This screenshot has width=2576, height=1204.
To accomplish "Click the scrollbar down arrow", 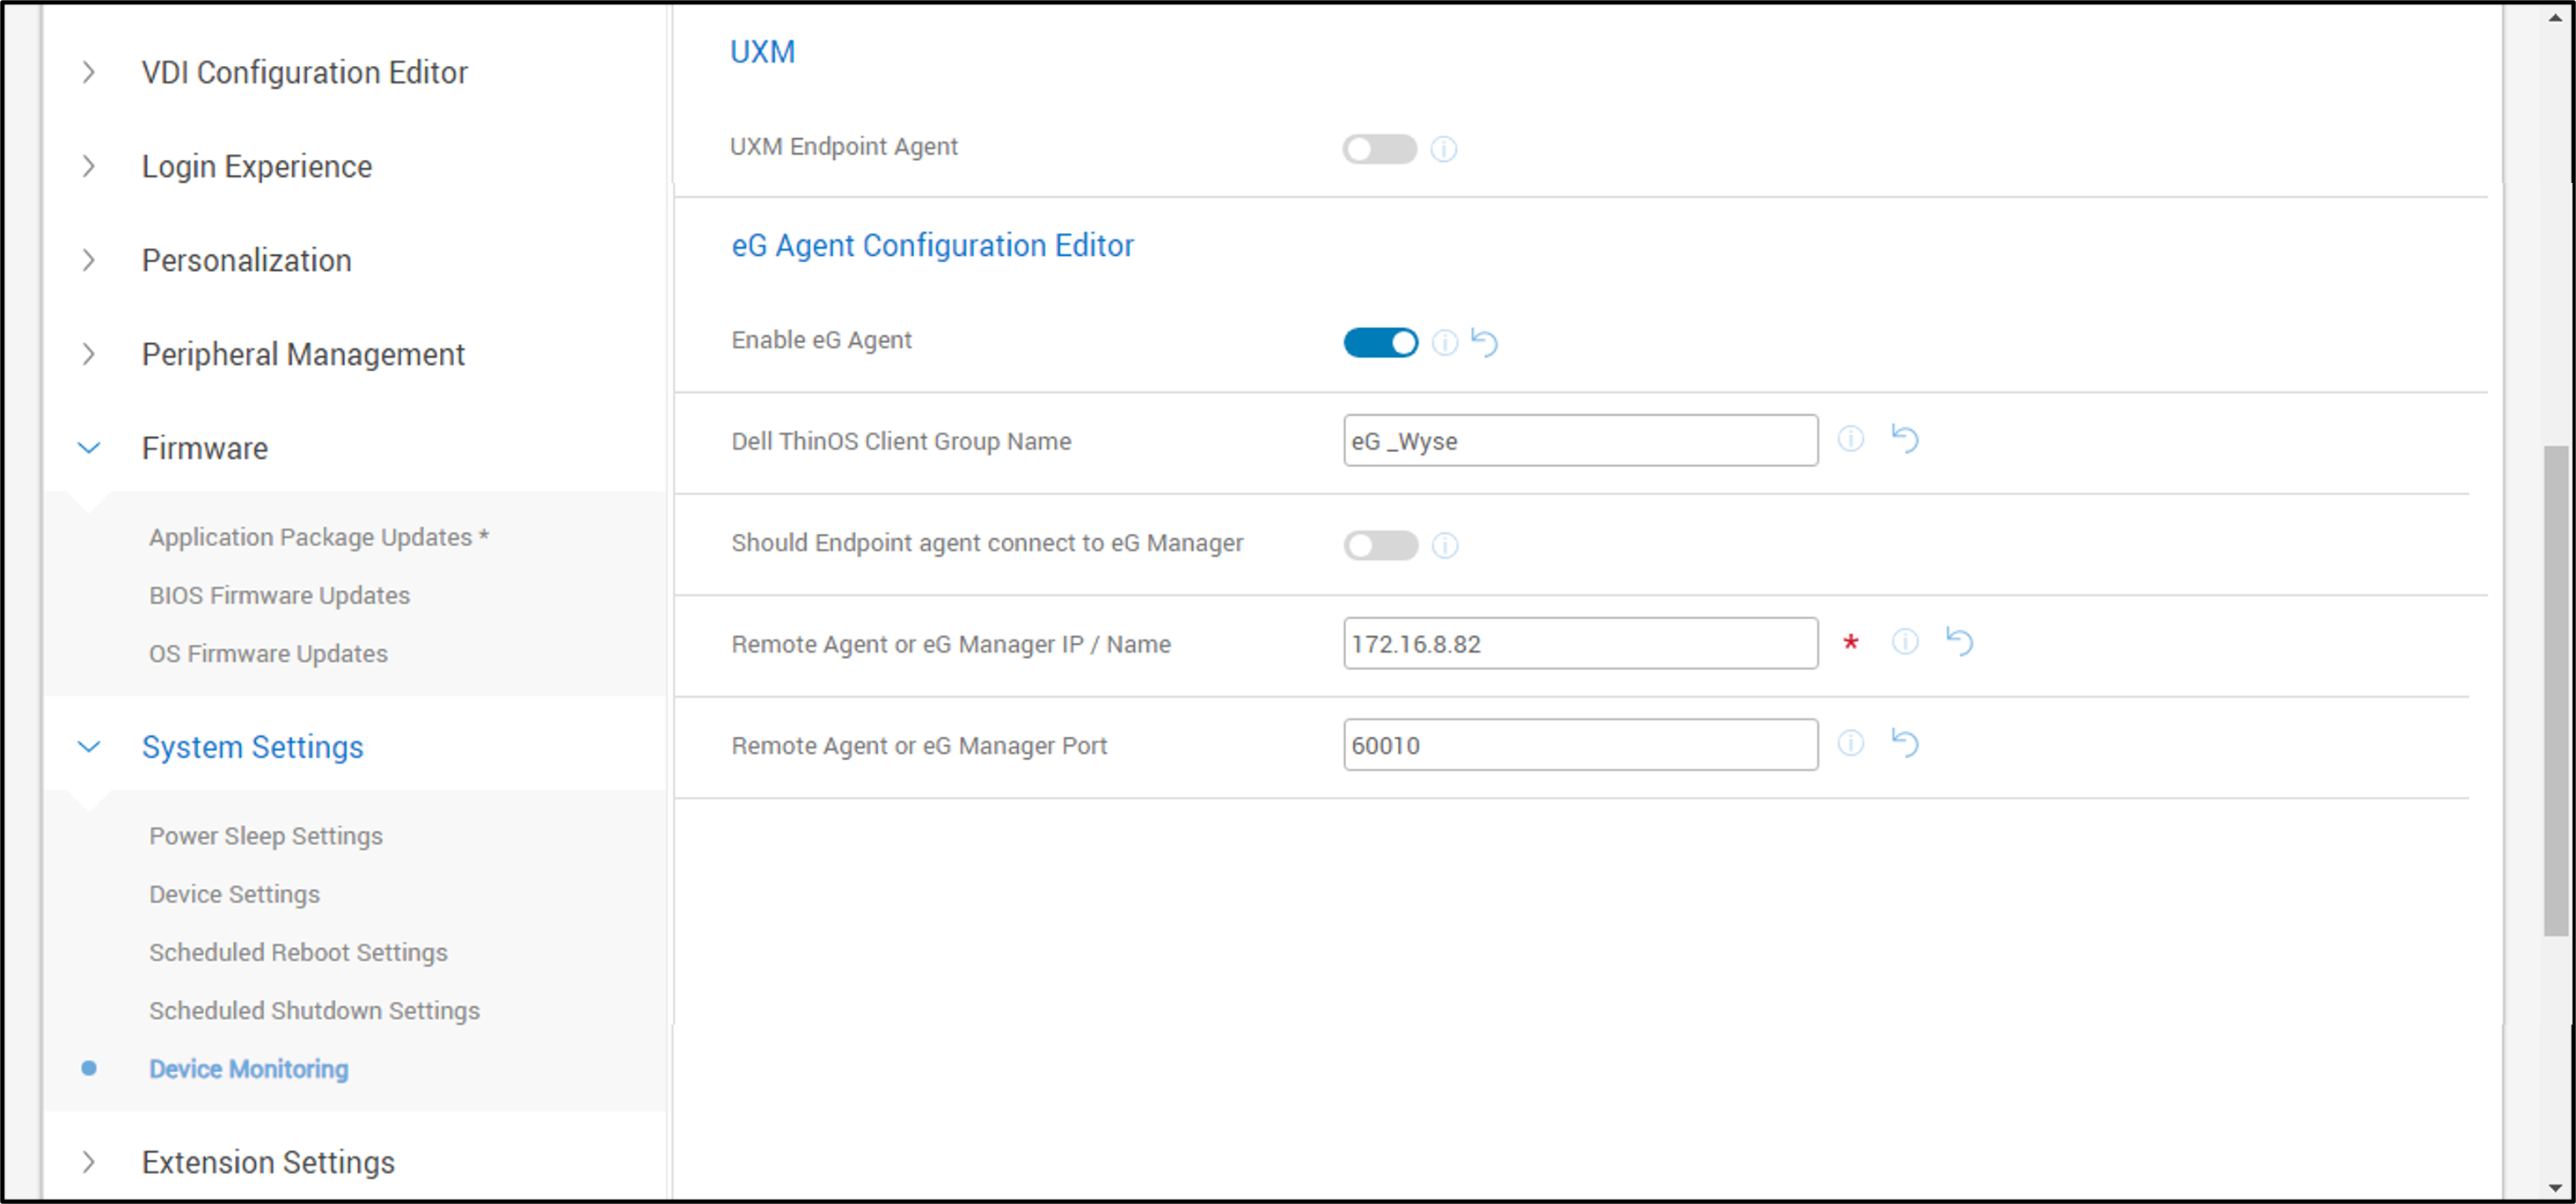I will pyautogui.click(x=2555, y=1188).
